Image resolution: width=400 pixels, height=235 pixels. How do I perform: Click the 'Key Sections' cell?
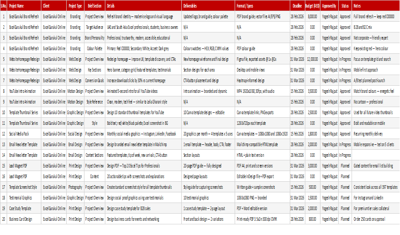click(94, 70)
